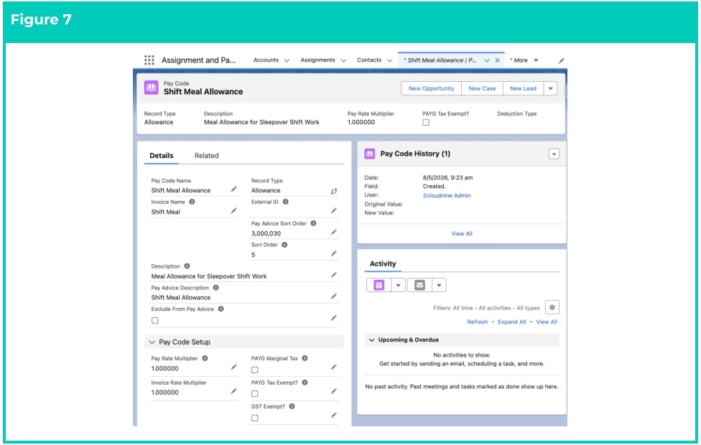Click the change Record Type icon
The height and width of the screenshot is (445, 701).
pos(334,191)
